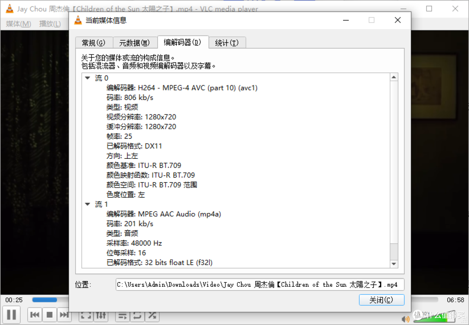The width and height of the screenshot is (469, 325).
Task: Pause playback with the pause button
Action: pyautogui.click(x=11, y=315)
